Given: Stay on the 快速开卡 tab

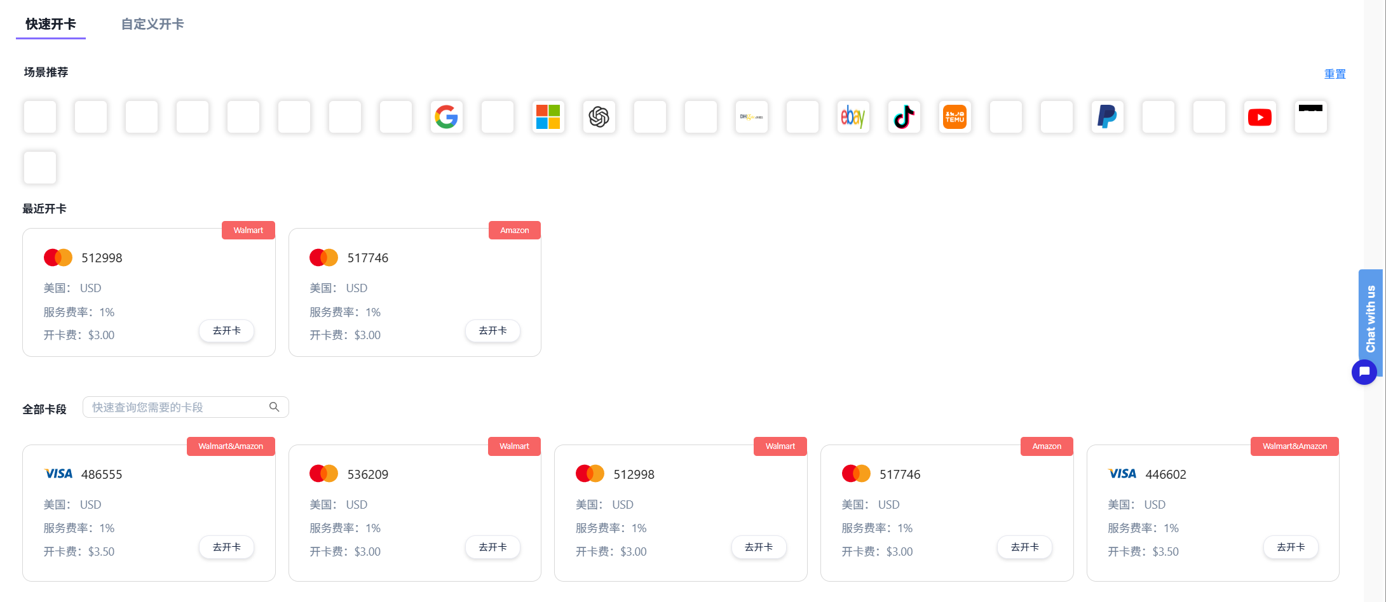Looking at the screenshot, I should [x=50, y=24].
